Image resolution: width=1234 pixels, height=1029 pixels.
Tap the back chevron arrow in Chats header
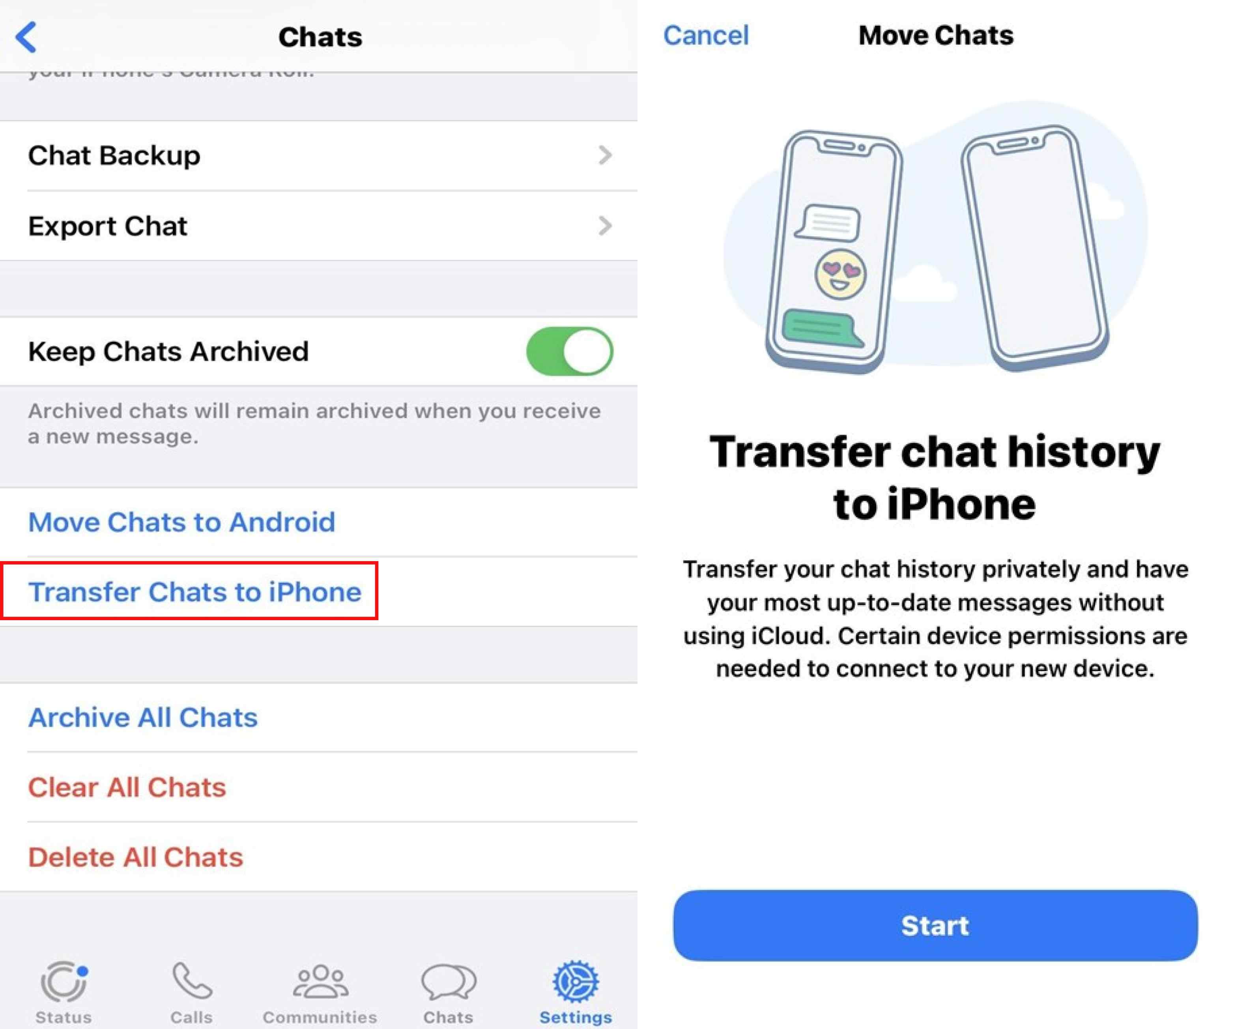tap(26, 31)
